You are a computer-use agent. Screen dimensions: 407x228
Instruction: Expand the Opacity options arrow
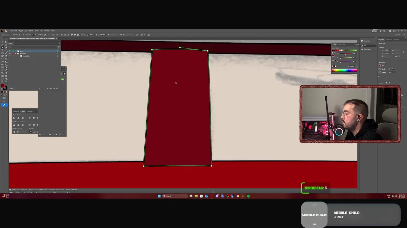tap(395, 72)
